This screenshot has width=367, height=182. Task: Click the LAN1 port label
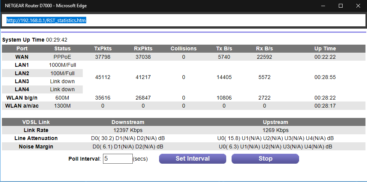[x=22, y=65]
